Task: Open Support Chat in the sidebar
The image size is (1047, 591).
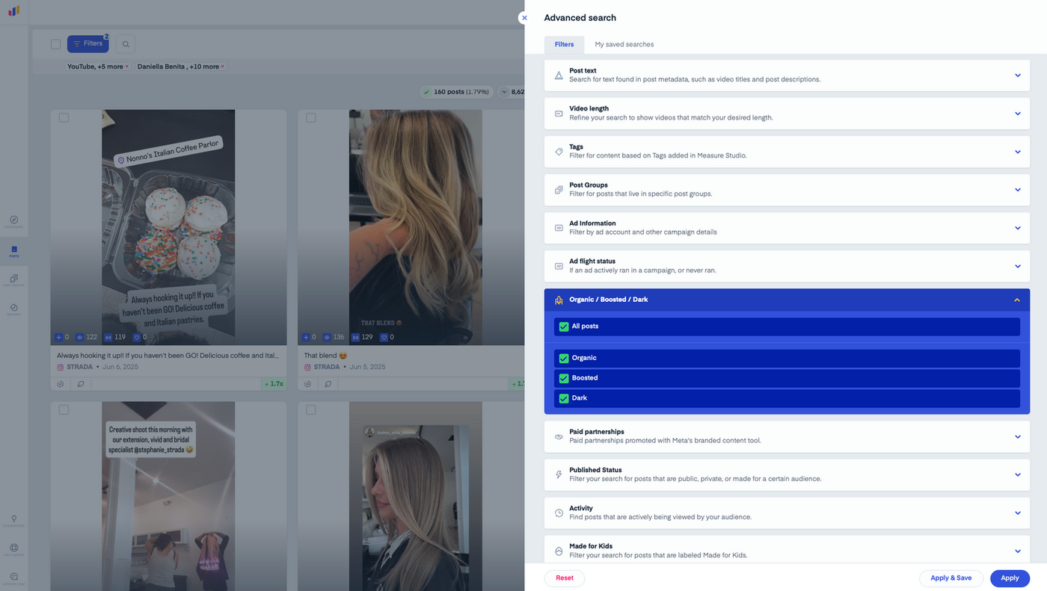Action: [14, 578]
